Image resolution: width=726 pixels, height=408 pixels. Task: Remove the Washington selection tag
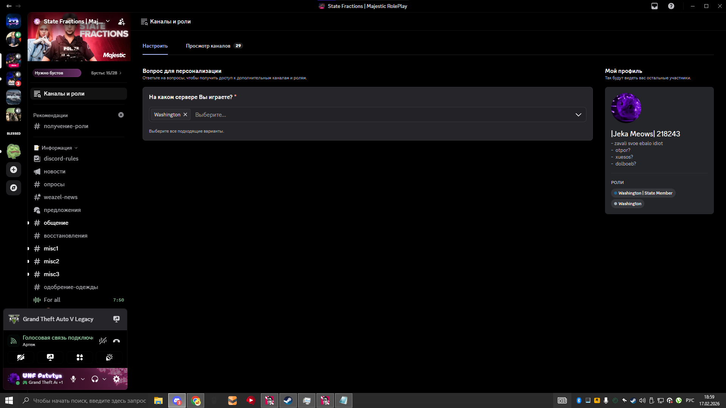pos(185,114)
